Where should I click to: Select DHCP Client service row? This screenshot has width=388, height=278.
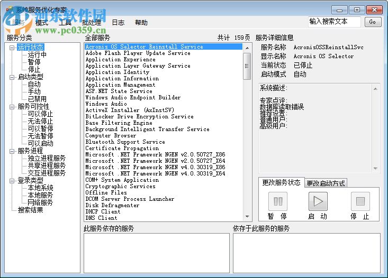tap(164, 212)
